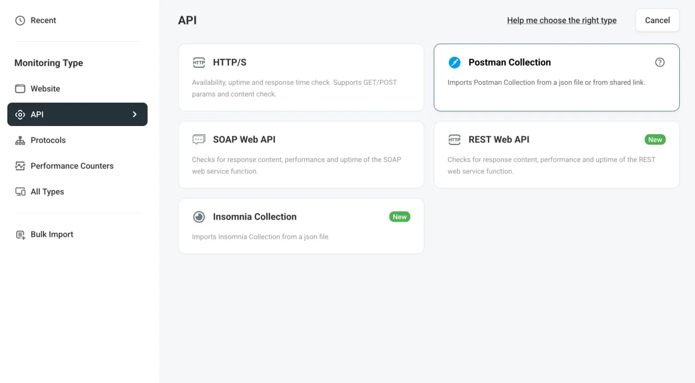695x383 pixels.
Task: Click the SOAP Web API speech bubble icon
Action: point(199,139)
